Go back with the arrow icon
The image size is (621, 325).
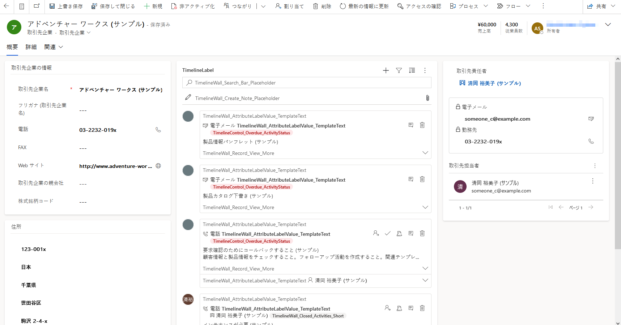click(x=7, y=6)
